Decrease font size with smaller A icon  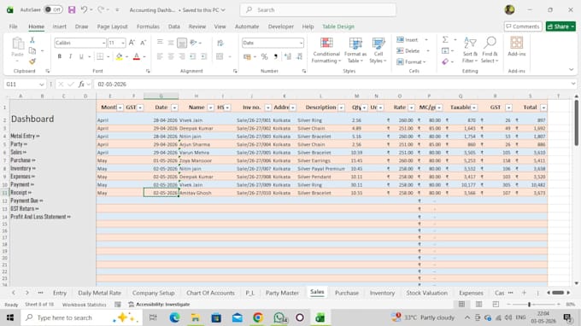click(143, 43)
